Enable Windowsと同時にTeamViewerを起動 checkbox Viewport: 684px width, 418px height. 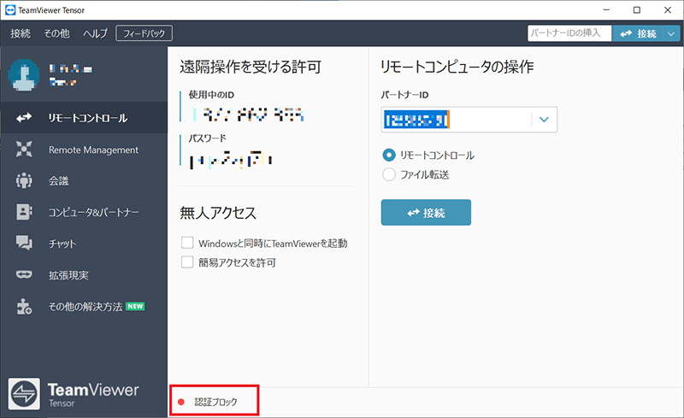tap(187, 243)
